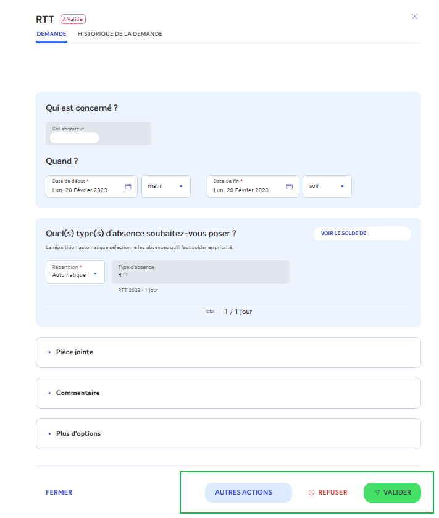439x518 pixels.
Task: Open the matin half-day dropdown
Action: [165, 186]
